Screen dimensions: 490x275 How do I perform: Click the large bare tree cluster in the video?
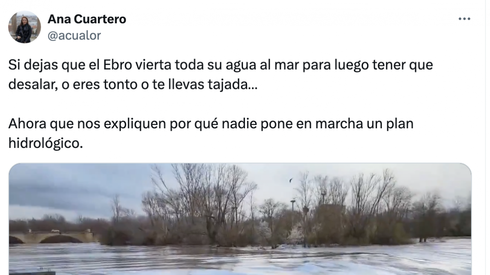click(200, 204)
